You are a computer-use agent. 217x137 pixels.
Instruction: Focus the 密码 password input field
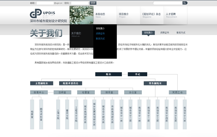(x=80, y=3)
